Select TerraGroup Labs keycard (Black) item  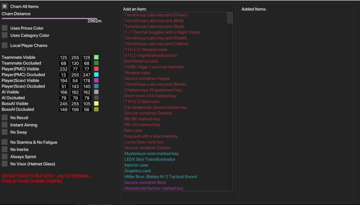[155, 84]
